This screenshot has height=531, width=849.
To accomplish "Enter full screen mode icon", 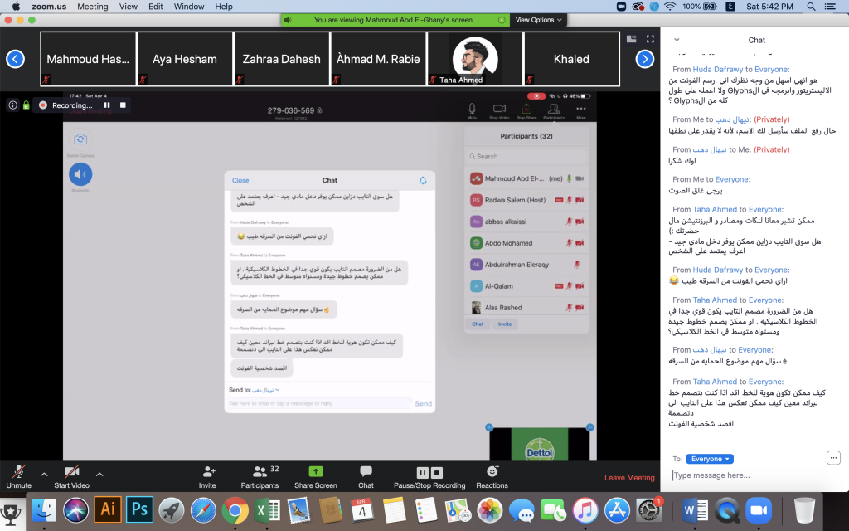I will click(x=650, y=39).
